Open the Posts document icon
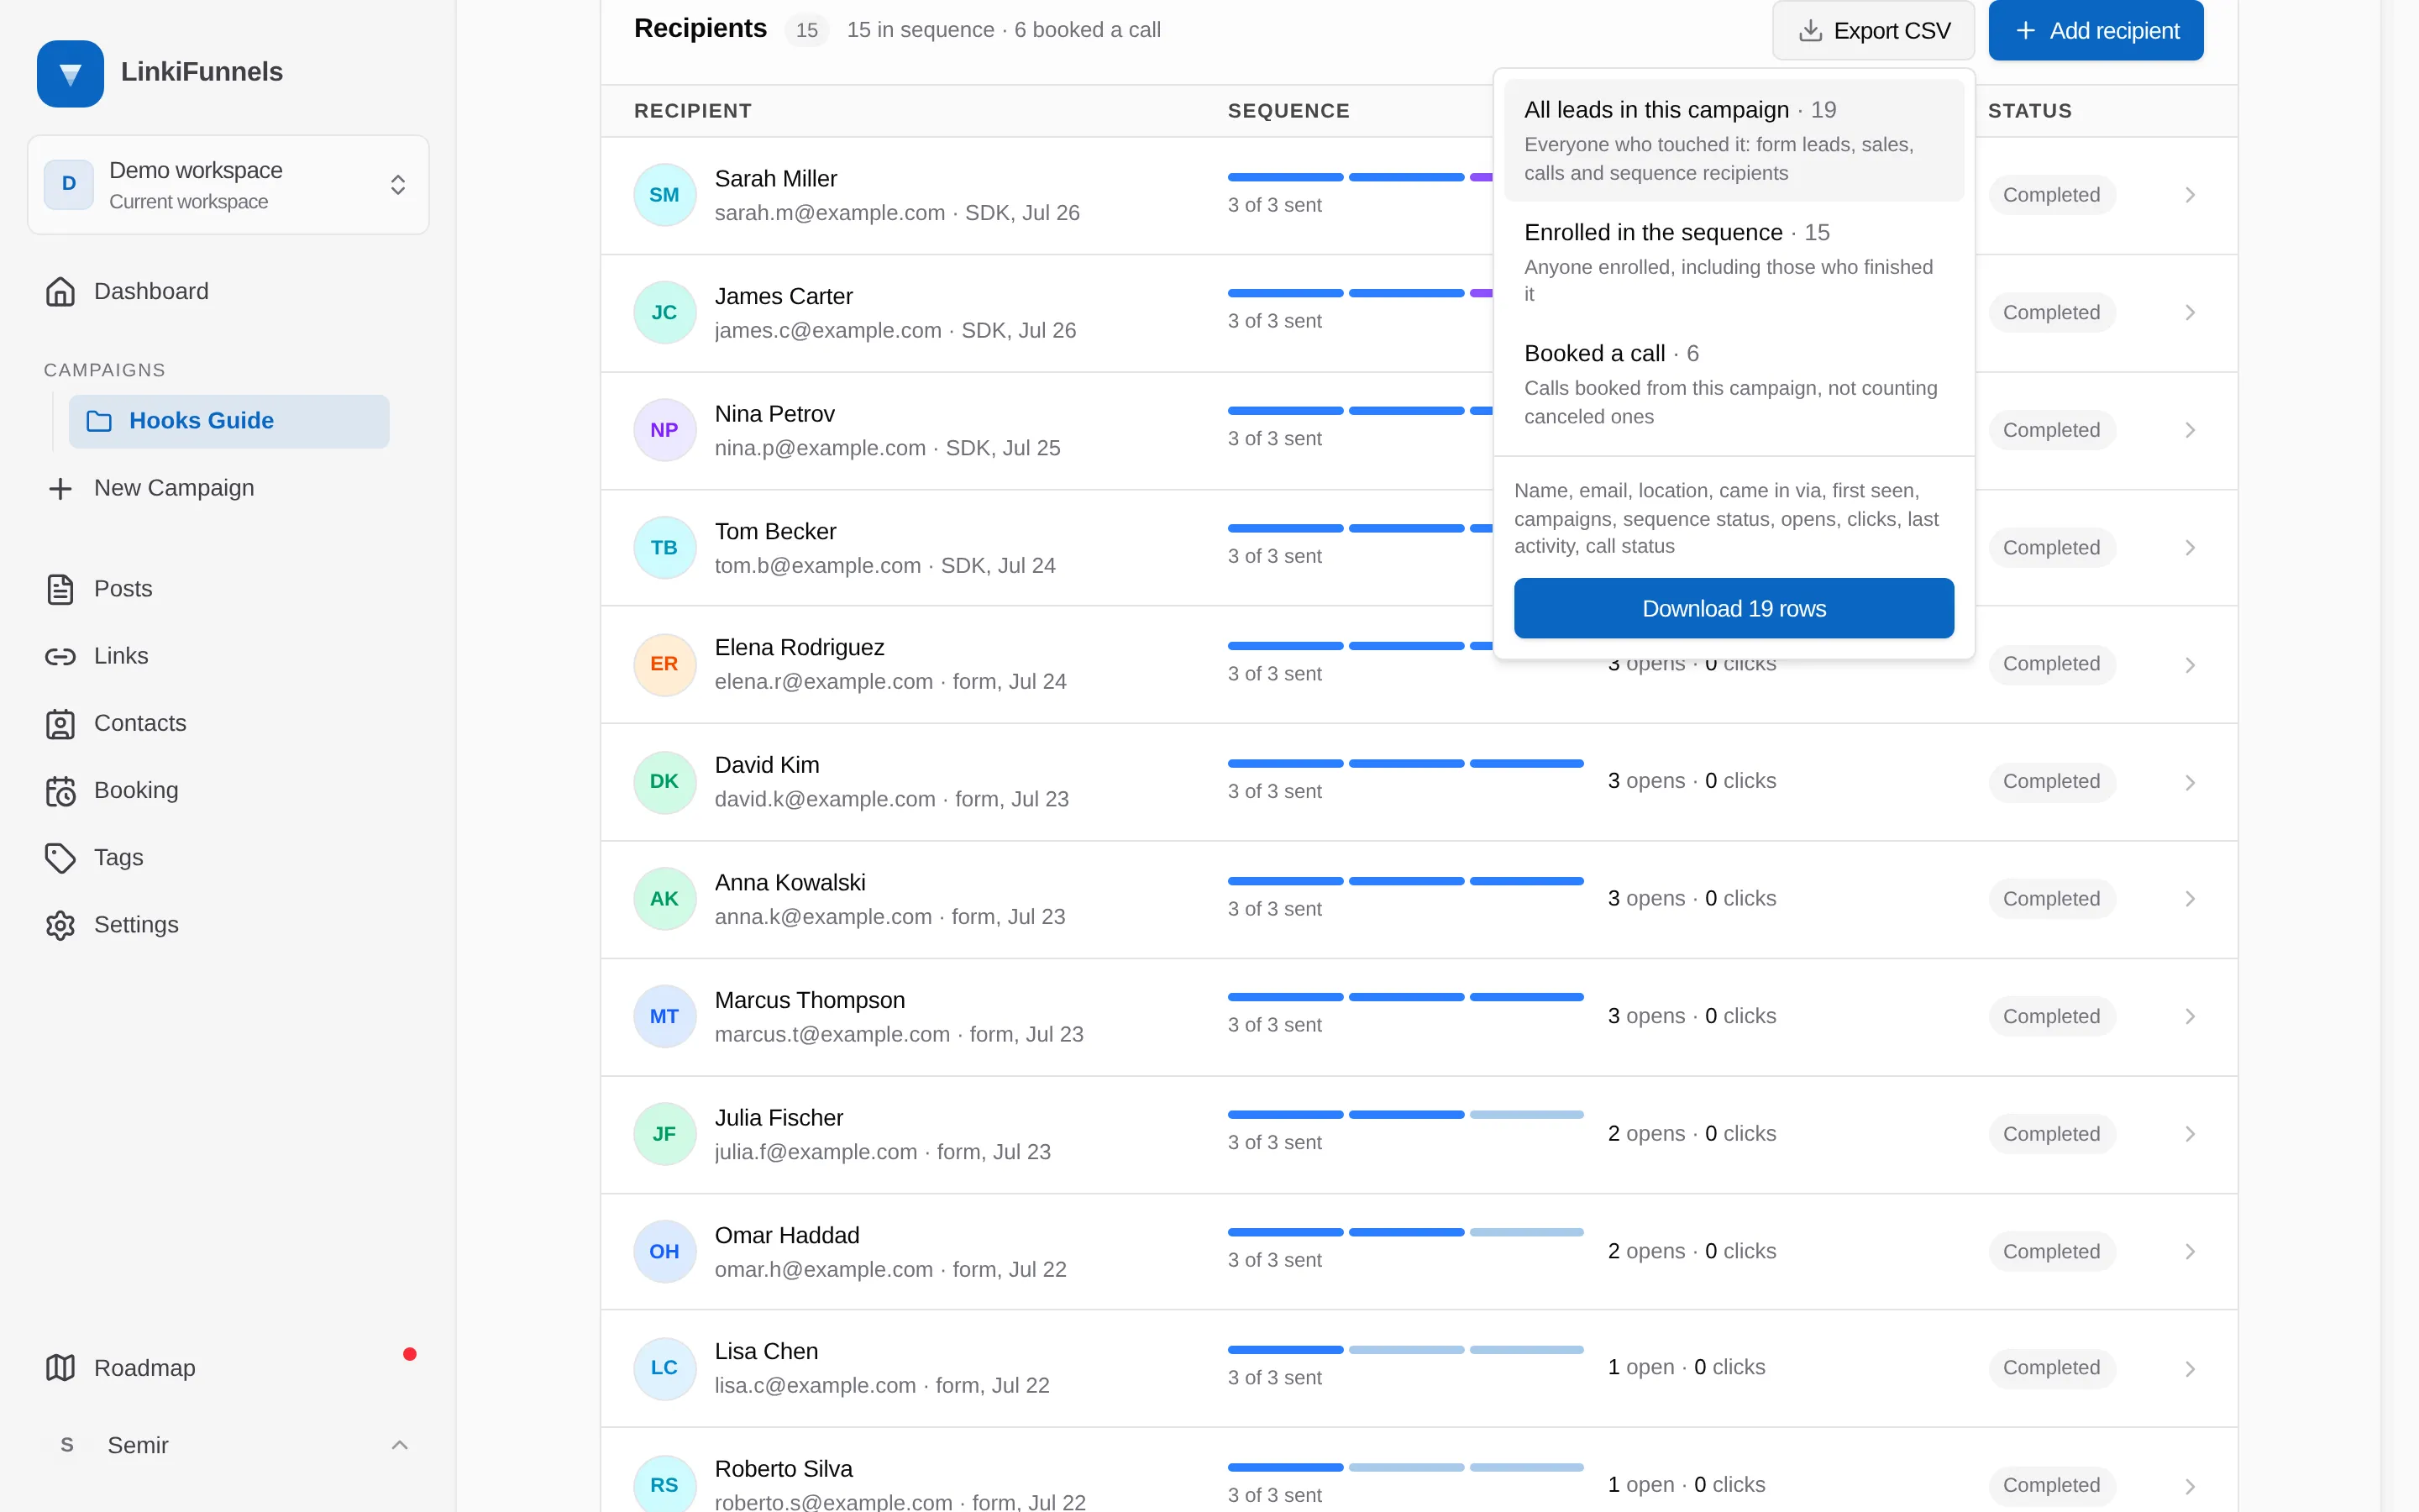 [60, 589]
